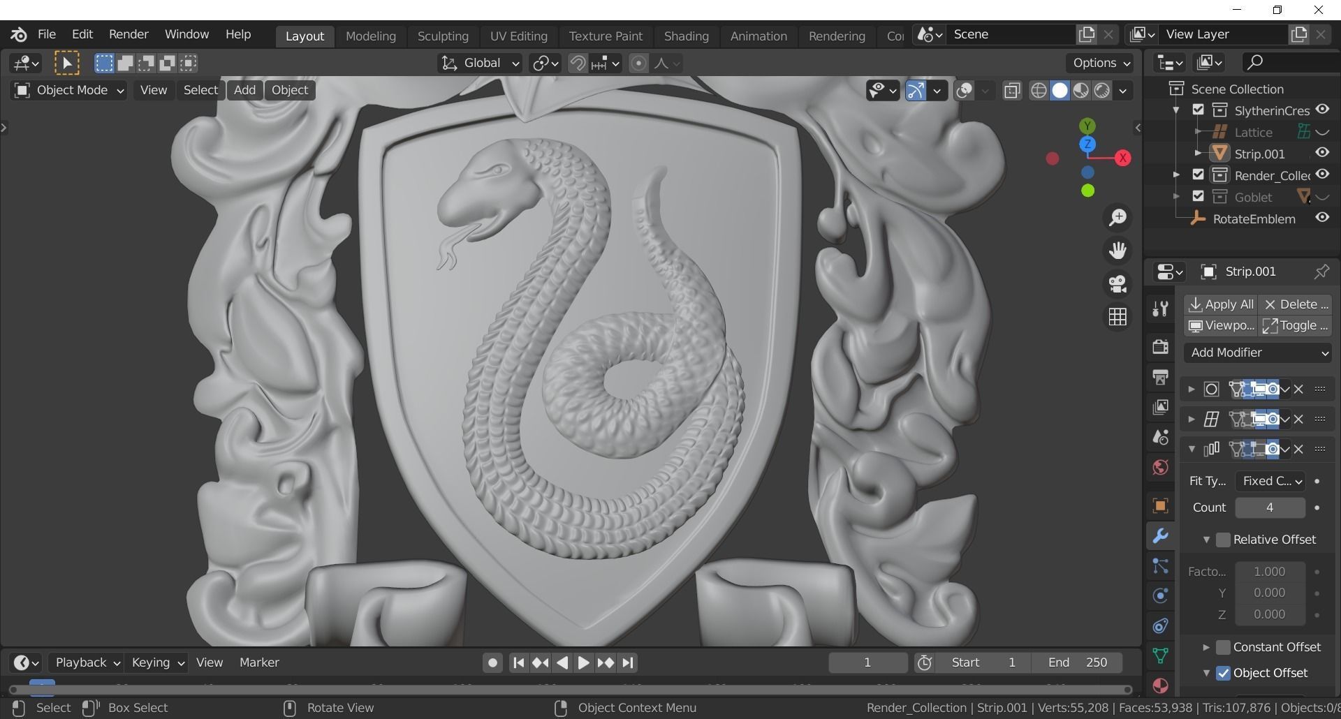
Task: Select rendered viewport shading
Action: click(1102, 91)
